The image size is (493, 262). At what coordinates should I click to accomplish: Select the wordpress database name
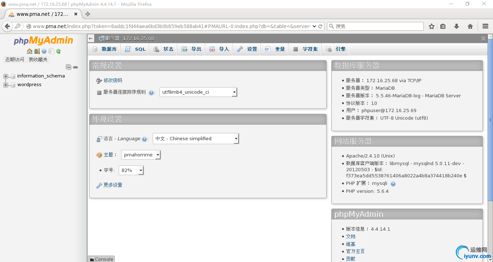click(29, 85)
